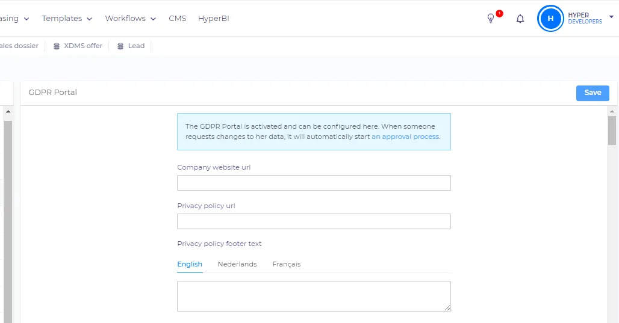Switch to the Nederlands language tab

click(237, 264)
